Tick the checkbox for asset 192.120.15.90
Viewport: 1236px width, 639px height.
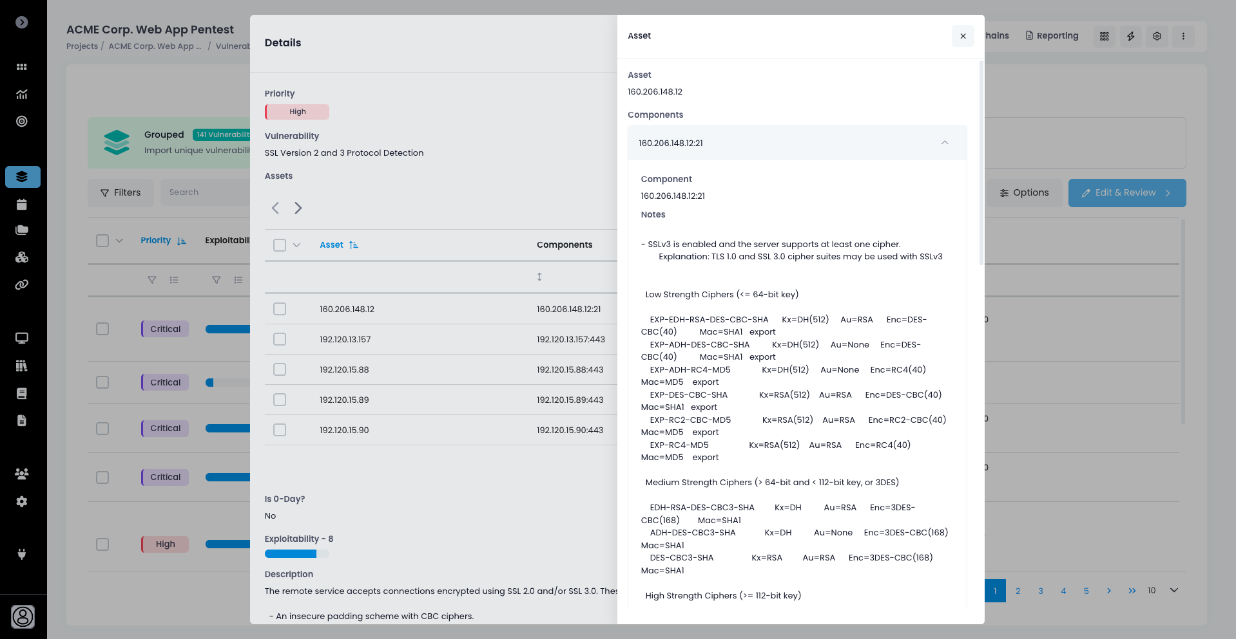(x=280, y=430)
